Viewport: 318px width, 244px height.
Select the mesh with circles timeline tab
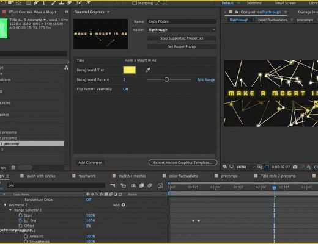pyautogui.click(x=41, y=176)
